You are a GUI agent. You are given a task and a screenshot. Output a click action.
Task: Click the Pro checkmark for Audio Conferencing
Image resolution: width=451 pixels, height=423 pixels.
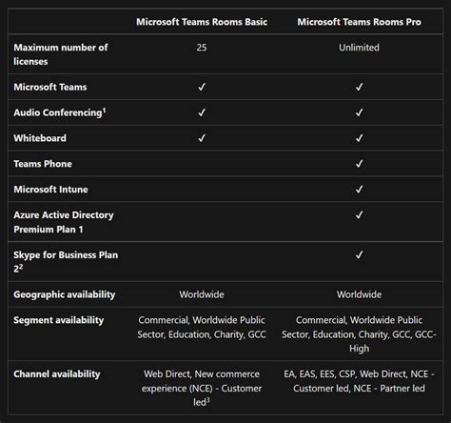pyautogui.click(x=359, y=112)
